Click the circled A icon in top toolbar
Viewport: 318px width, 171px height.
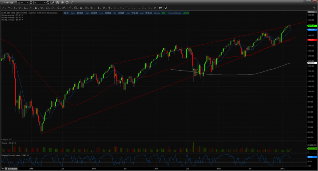(x=67, y=3)
